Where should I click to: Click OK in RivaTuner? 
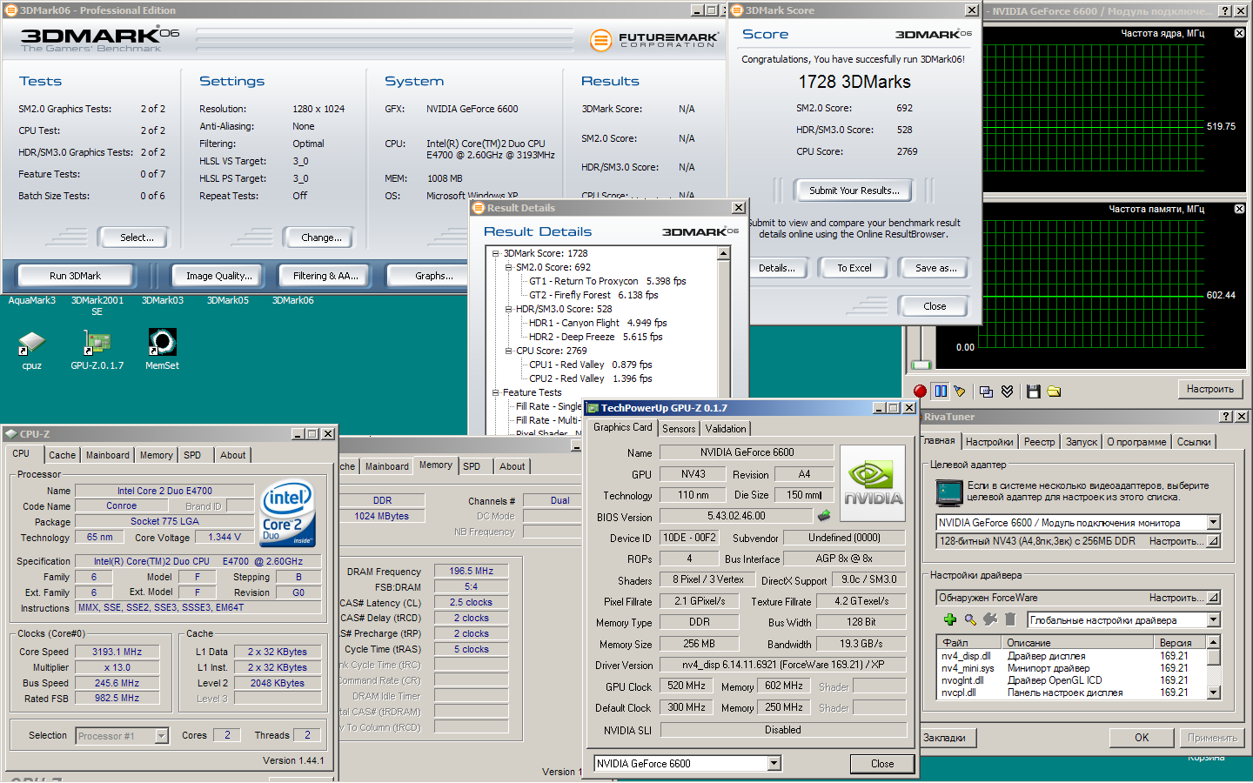point(1142,738)
